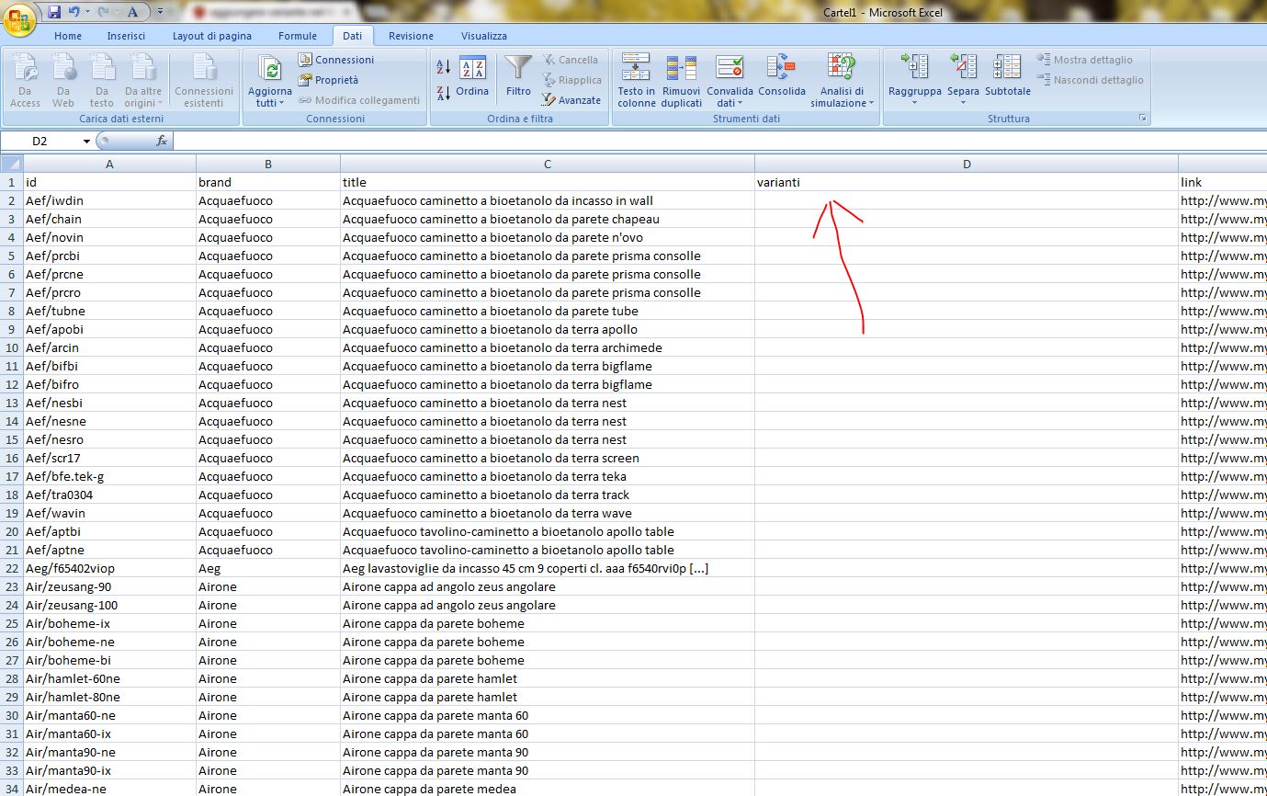
Task: Select column C header
Action: pyautogui.click(x=548, y=164)
